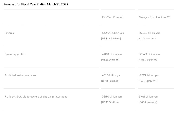
Task: Select the Full-Year Forecast column header
Action: pos(113,17)
